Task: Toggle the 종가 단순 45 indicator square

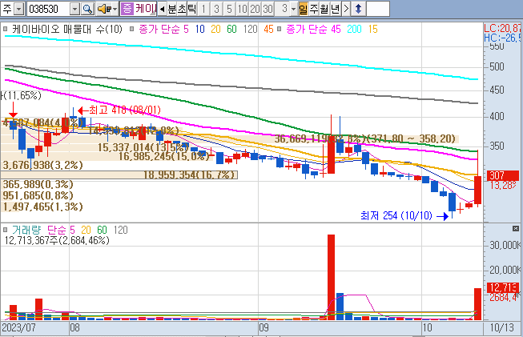Action: (280, 30)
